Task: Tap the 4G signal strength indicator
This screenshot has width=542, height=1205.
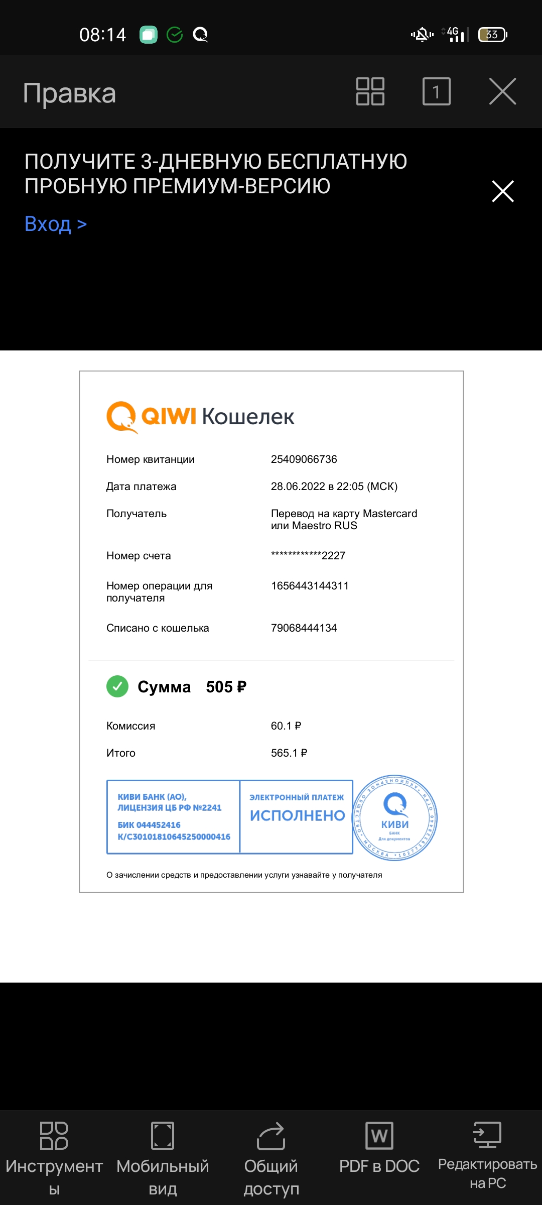Action: tap(456, 35)
